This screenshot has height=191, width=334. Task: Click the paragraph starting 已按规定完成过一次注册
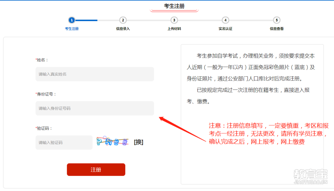248,96
